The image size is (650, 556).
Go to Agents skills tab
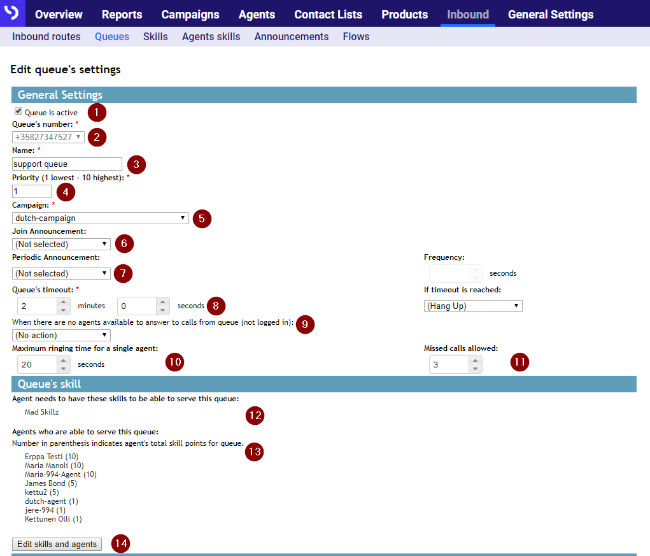211,36
